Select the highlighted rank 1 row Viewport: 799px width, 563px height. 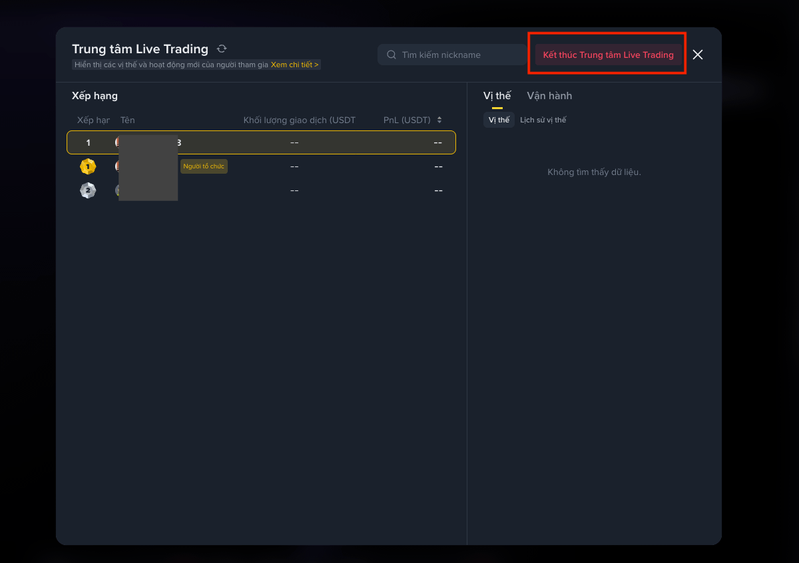261,142
